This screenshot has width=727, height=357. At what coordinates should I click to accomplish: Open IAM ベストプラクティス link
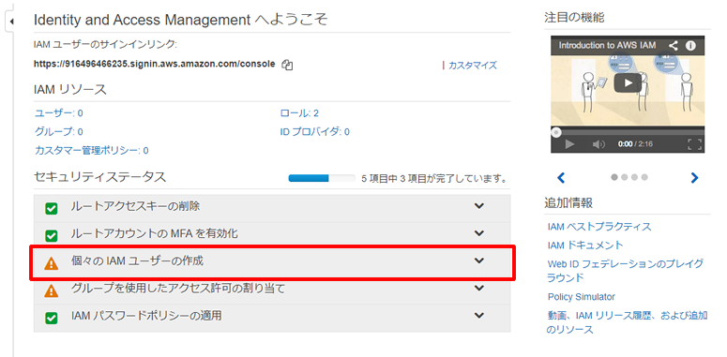[x=599, y=227]
